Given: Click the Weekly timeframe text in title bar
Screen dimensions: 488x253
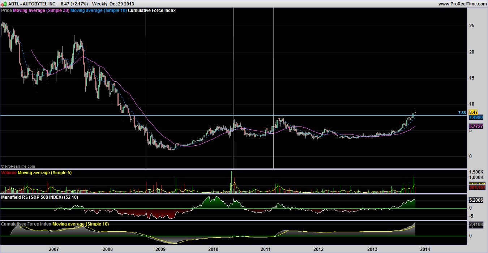Looking at the screenshot, I should pos(100,4).
